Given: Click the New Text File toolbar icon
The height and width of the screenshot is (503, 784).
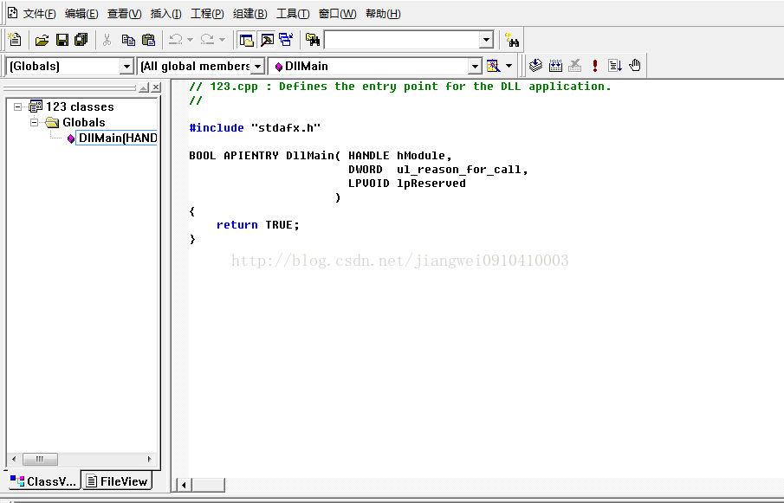Looking at the screenshot, I should 15,40.
